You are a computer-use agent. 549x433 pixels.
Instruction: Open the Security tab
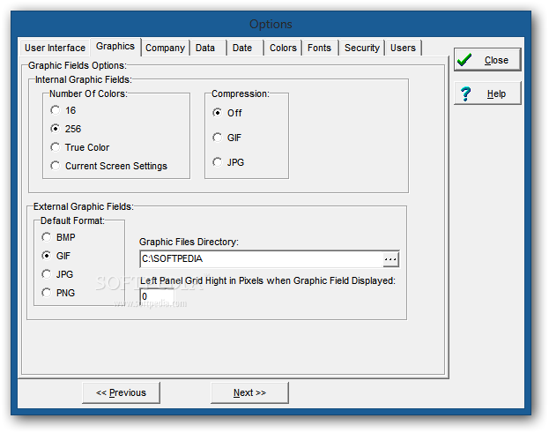pos(362,48)
